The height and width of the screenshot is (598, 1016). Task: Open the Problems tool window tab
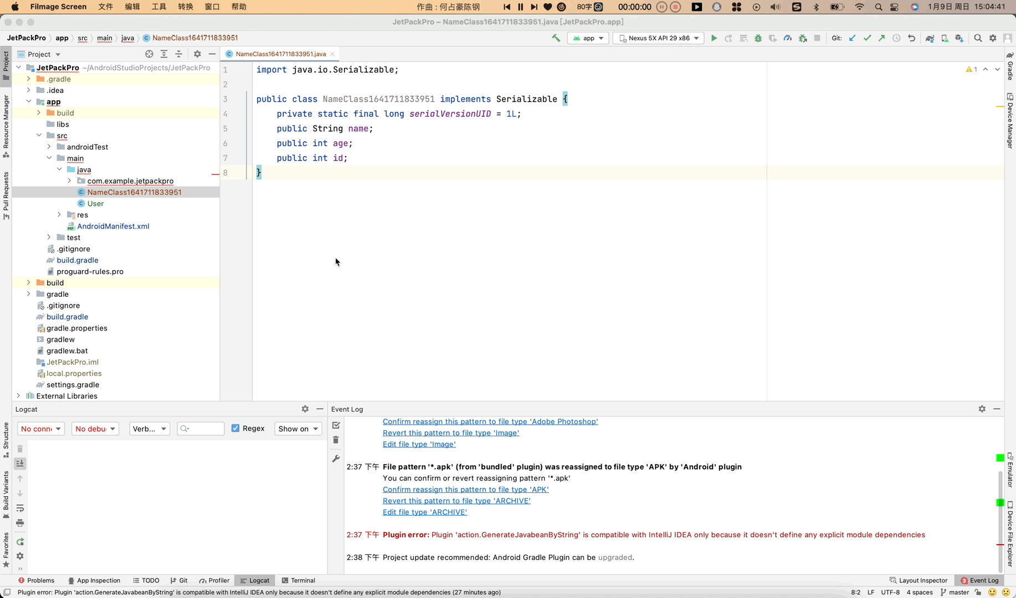[36, 580]
